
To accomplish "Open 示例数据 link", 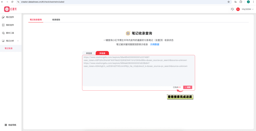I will 154,44.
